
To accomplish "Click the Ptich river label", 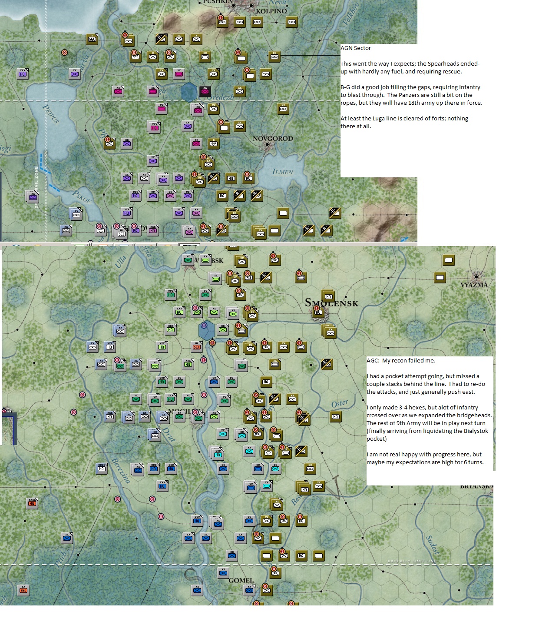I will (x=61, y=559).
